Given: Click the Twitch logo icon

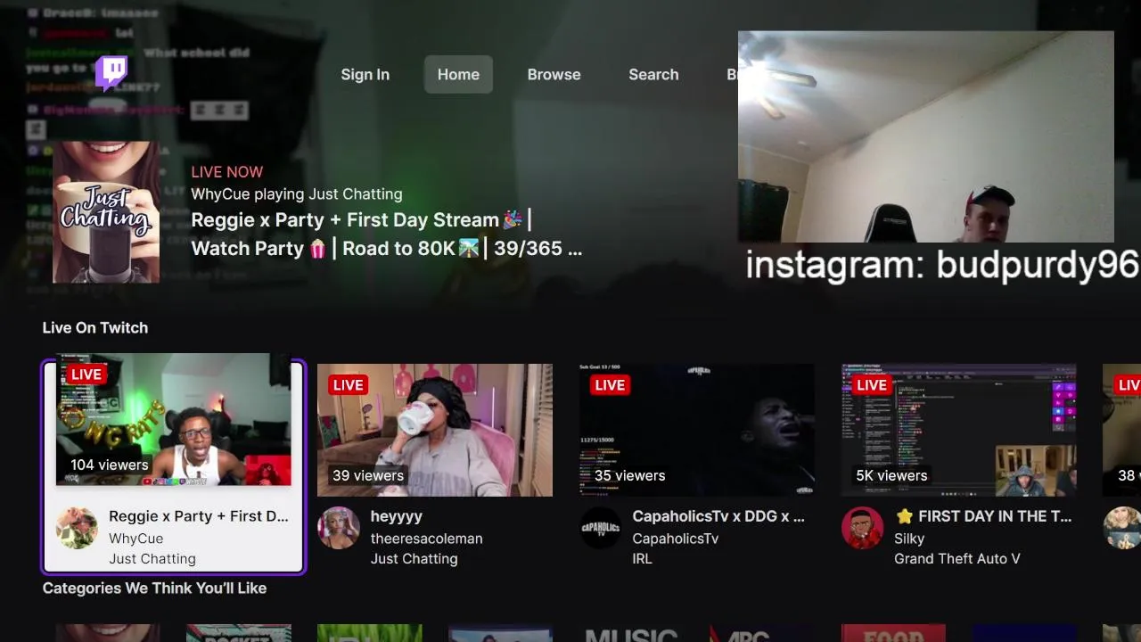Looking at the screenshot, I should pyautogui.click(x=111, y=73).
